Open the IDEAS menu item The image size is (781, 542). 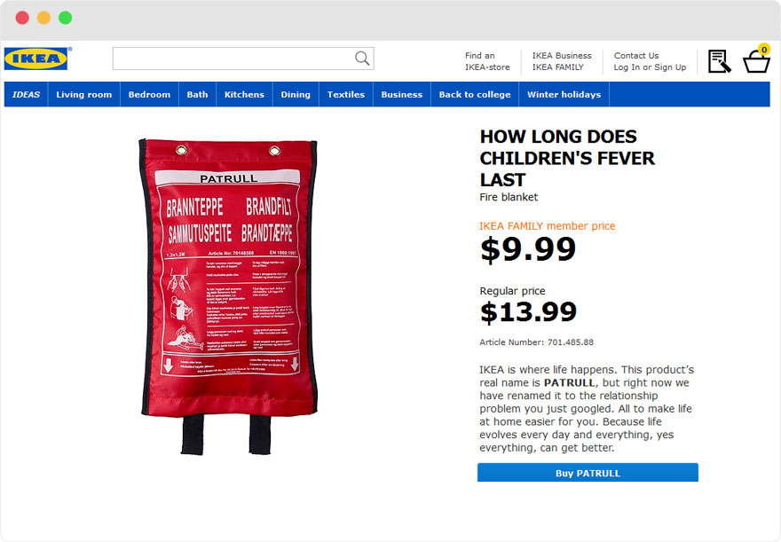pyautogui.click(x=26, y=94)
